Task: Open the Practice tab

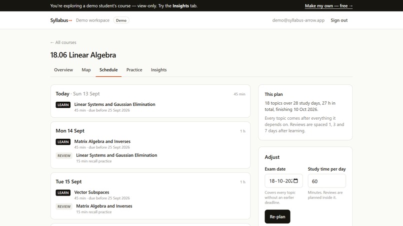Action: coord(134,70)
